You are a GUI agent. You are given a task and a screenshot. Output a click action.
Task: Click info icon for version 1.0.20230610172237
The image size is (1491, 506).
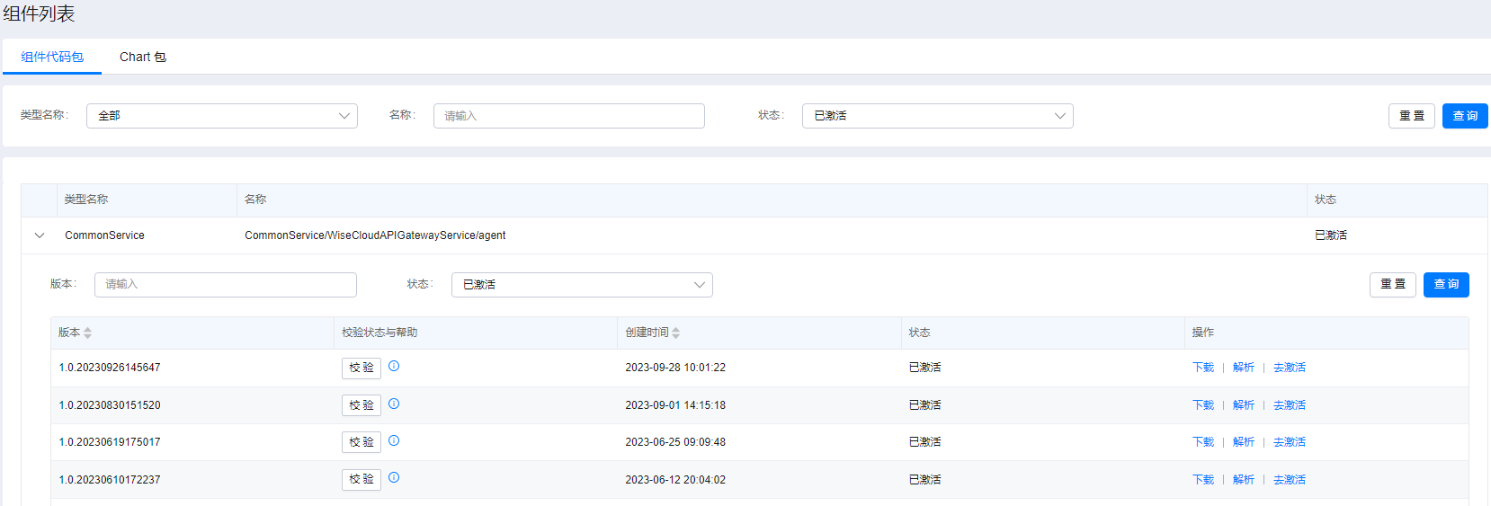[394, 477]
